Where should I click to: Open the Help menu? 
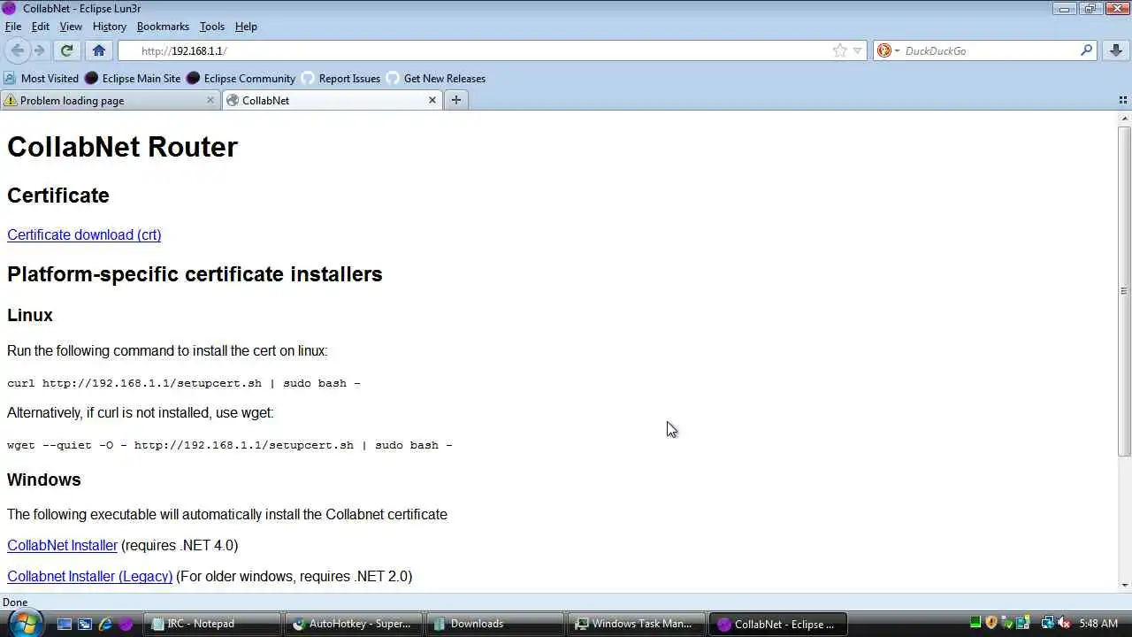tap(246, 27)
